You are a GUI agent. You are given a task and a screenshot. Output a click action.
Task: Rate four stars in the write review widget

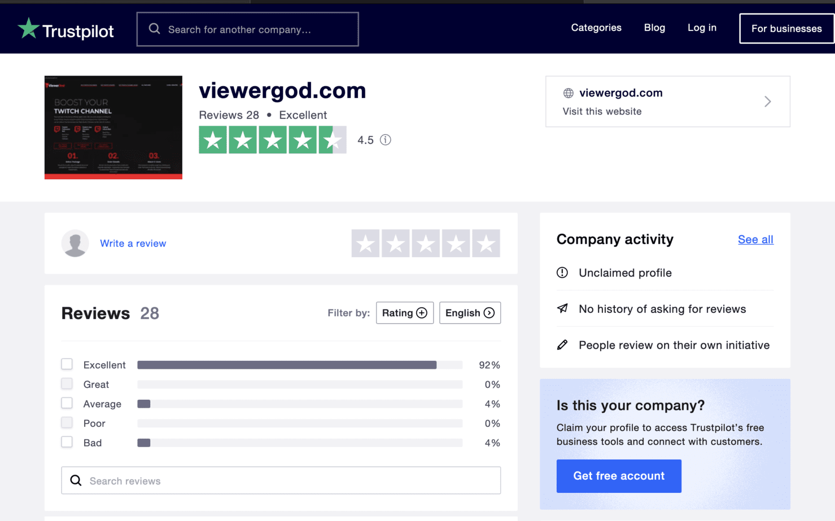coord(456,244)
